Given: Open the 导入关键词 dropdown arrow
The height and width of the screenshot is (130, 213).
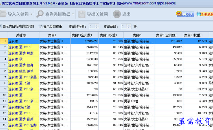Looking at the screenshot, I should [31, 14].
